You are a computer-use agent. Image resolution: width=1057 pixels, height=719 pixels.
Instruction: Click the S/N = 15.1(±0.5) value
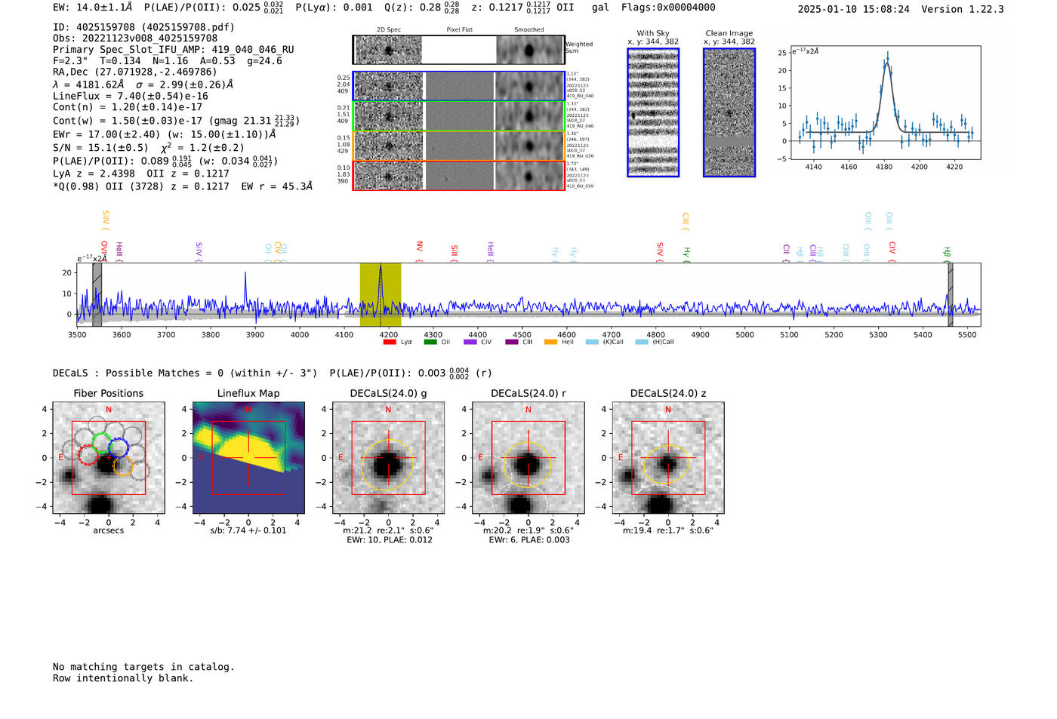coord(100,148)
